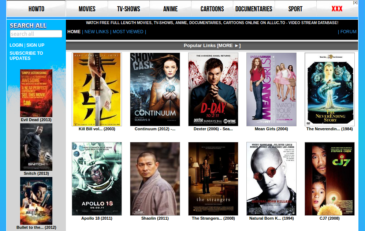This screenshot has height=231, width=365.
Task: Open the Snitch poster thumbnail
Action: [x=36, y=147]
